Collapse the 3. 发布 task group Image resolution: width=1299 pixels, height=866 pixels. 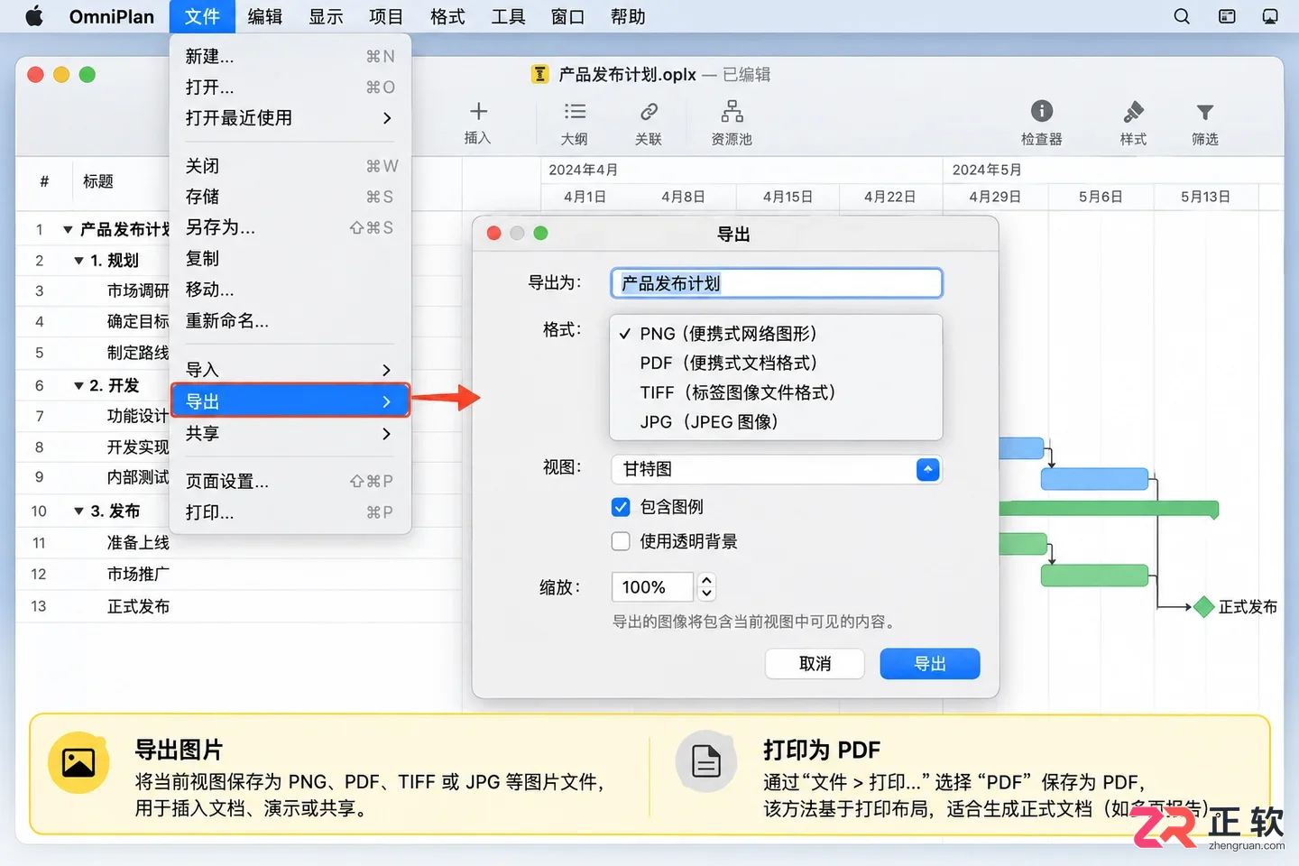pyautogui.click(x=78, y=511)
